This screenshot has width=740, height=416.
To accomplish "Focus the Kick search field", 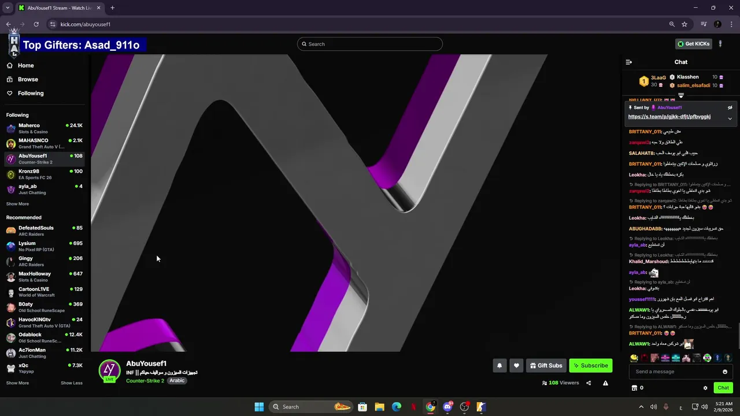I will [x=370, y=44].
